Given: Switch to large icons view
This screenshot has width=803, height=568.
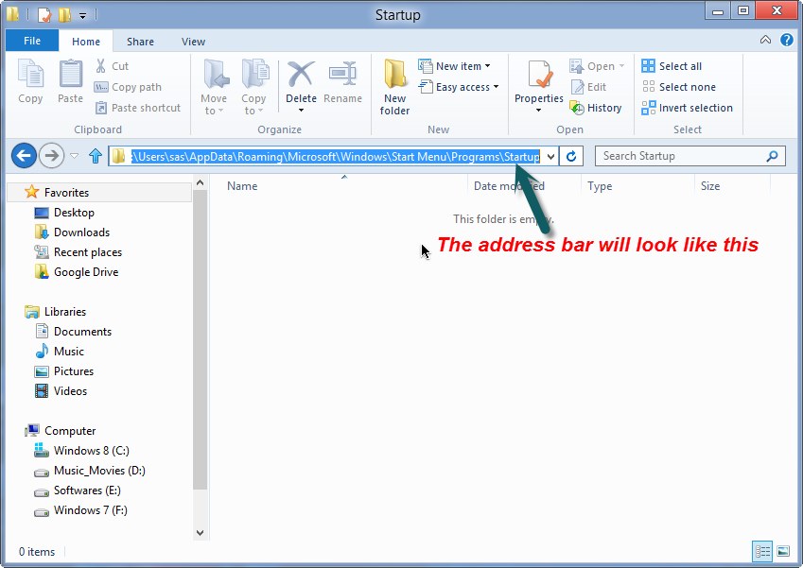Looking at the screenshot, I should click(783, 551).
